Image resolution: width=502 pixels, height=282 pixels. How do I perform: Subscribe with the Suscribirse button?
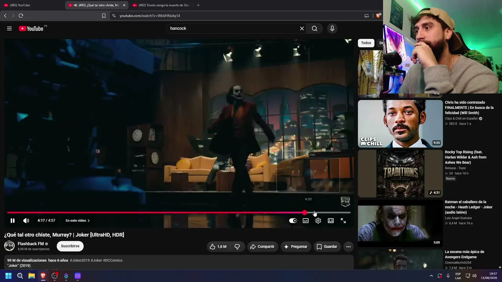(70, 246)
